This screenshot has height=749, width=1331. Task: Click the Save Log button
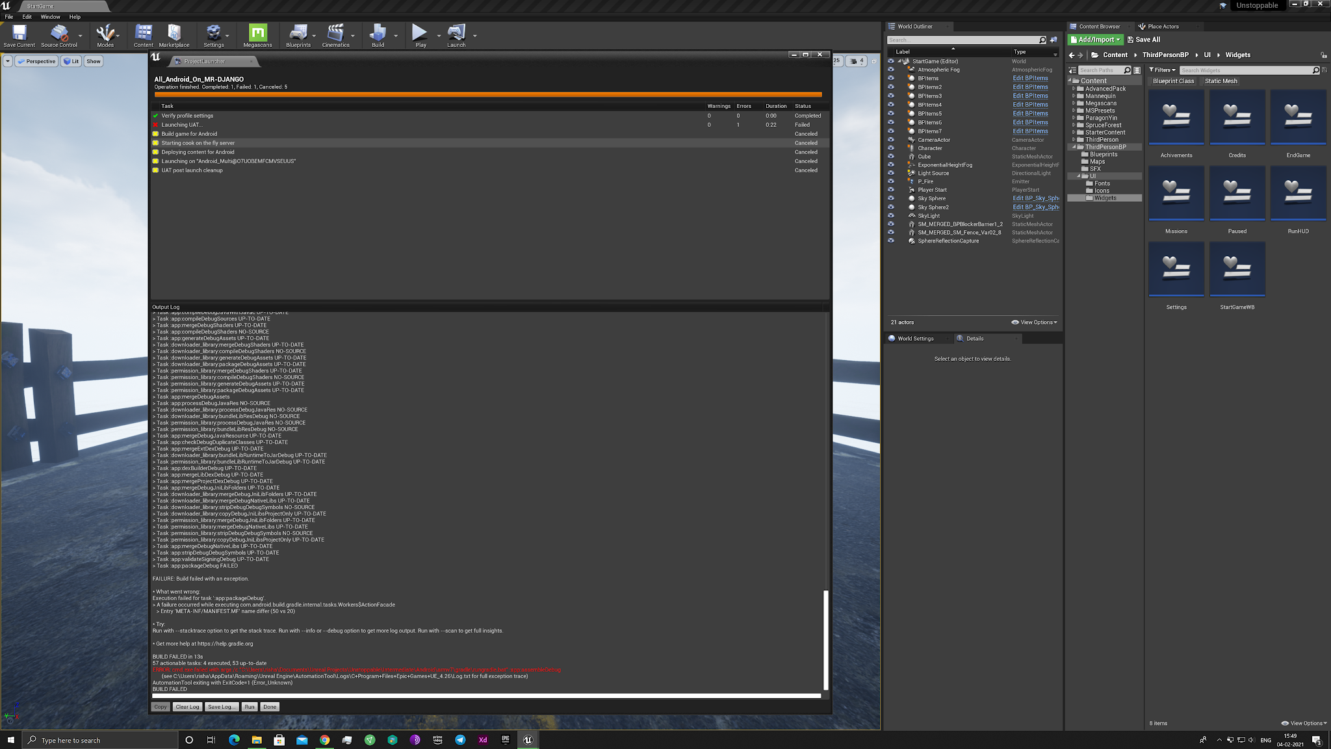222,706
